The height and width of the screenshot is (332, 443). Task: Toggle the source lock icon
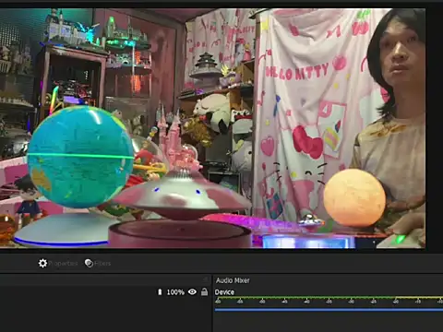(x=204, y=291)
